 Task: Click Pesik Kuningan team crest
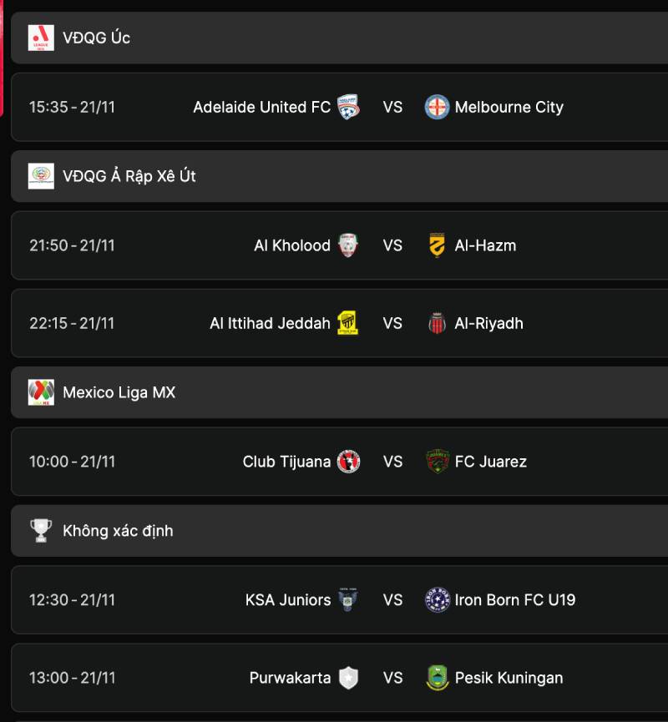(437, 678)
